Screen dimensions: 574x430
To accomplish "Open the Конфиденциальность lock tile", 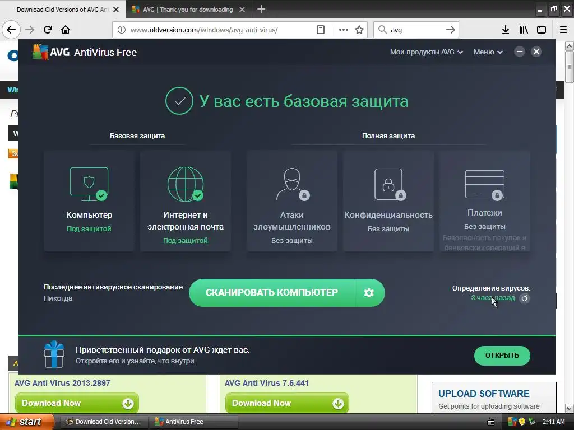I will point(388,201).
